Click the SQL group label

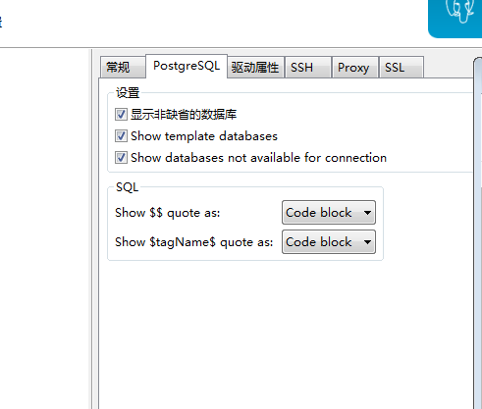click(128, 187)
